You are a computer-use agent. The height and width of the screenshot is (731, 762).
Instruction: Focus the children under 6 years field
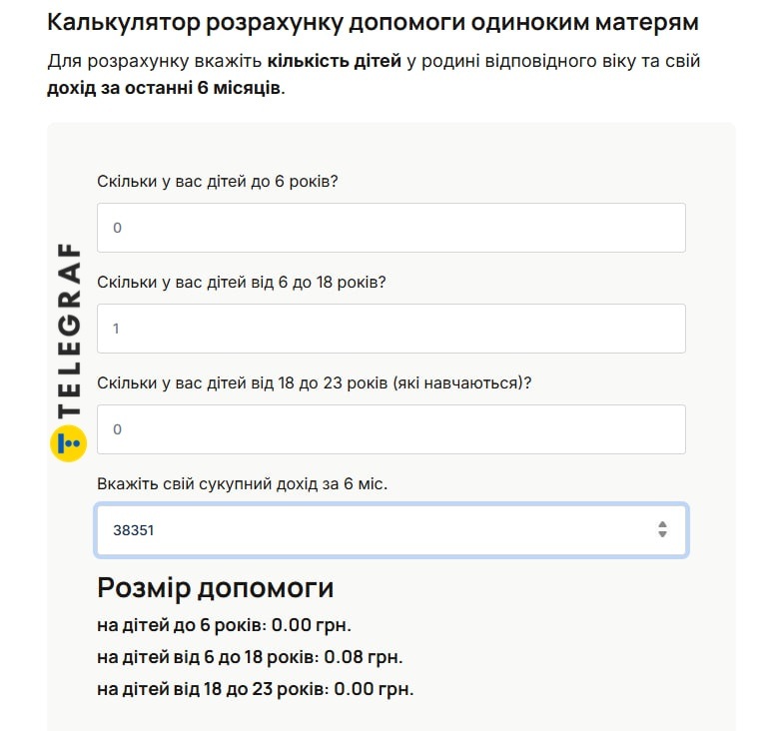(x=390, y=228)
